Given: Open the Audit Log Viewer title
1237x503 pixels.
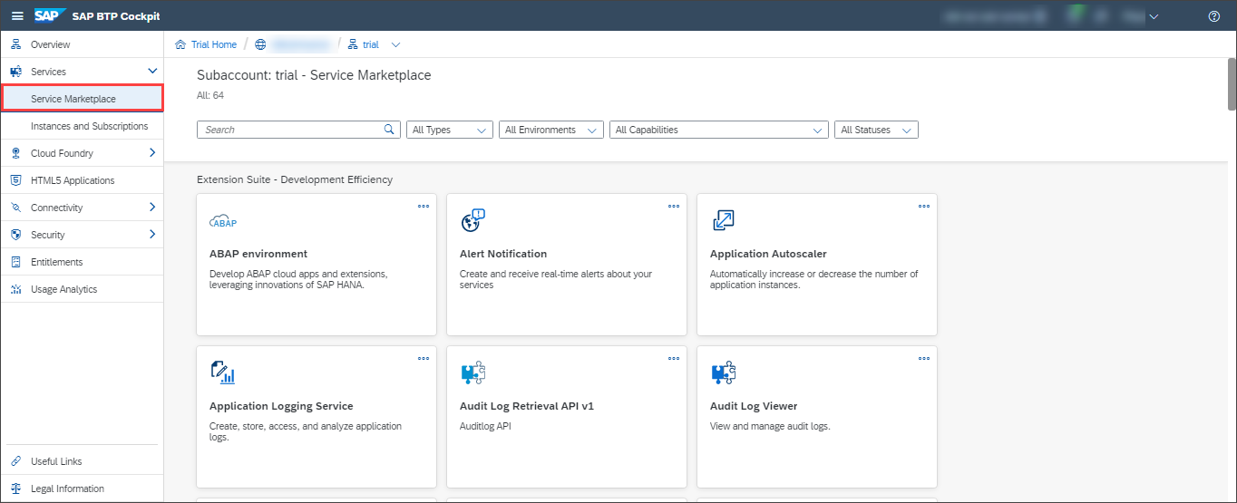Looking at the screenshot, I should (754, 406).
